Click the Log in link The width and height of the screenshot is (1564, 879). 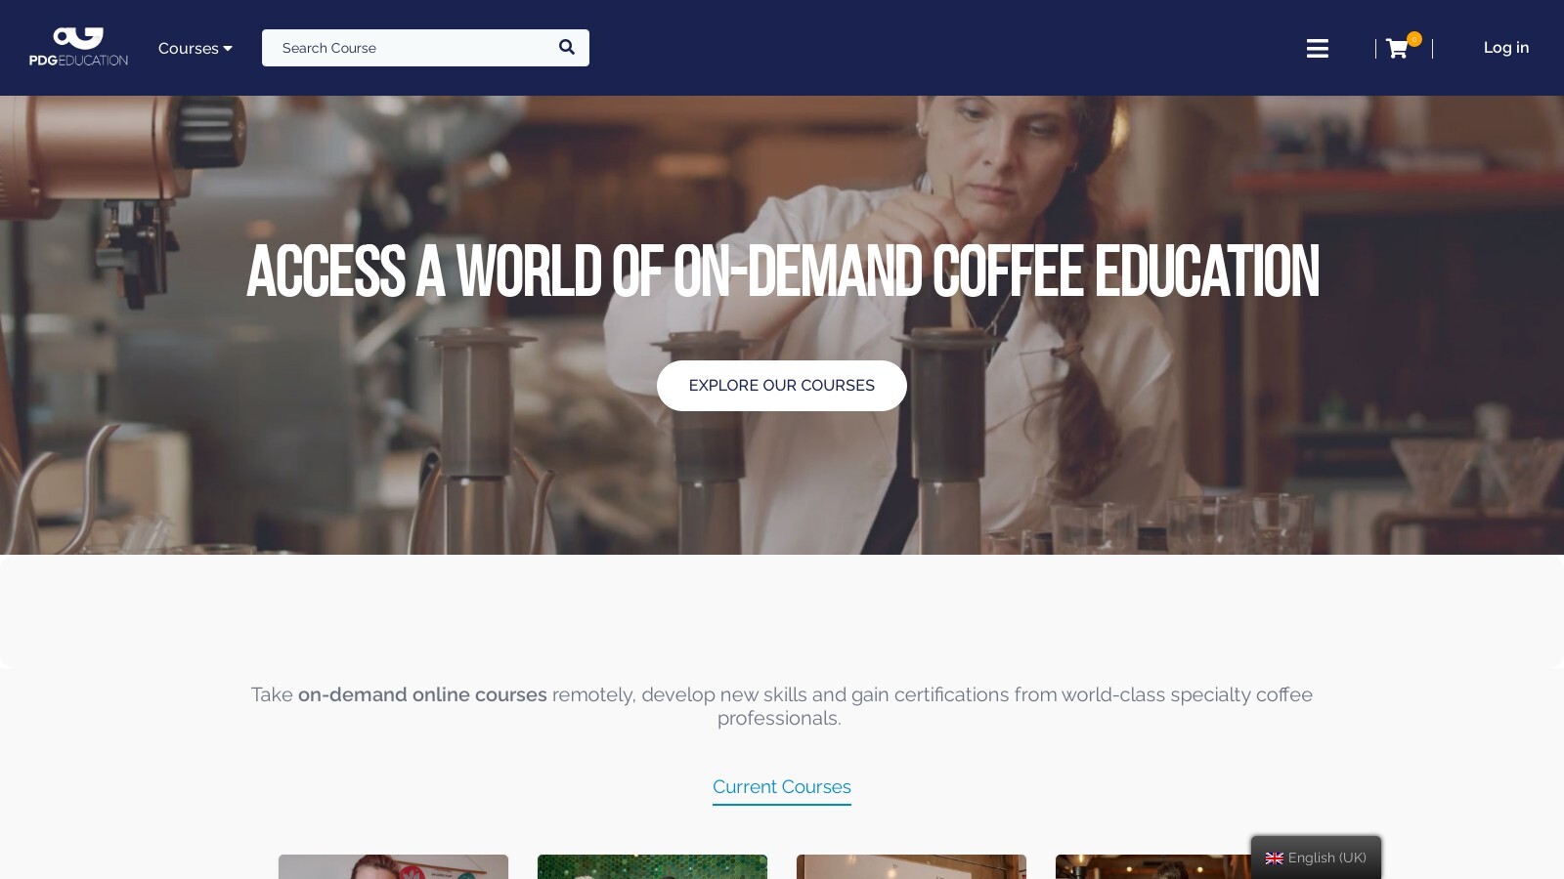(1506, 47)
